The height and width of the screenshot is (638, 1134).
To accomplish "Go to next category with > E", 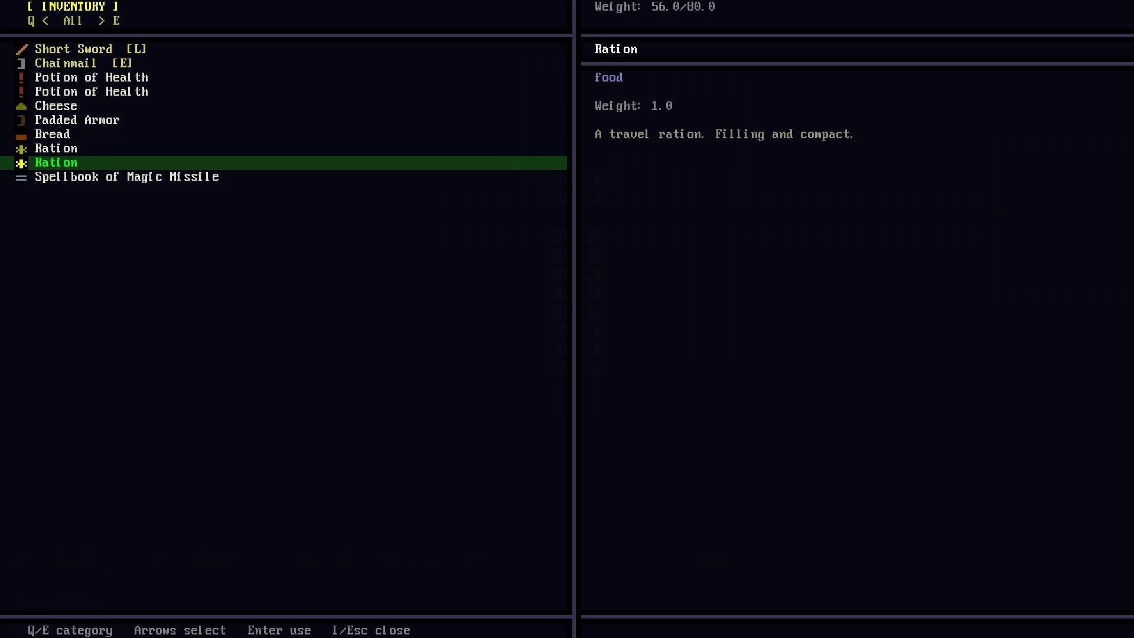I will [109, 21].
